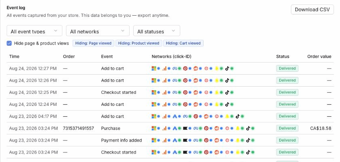Click the Status column header

[282, 57]
